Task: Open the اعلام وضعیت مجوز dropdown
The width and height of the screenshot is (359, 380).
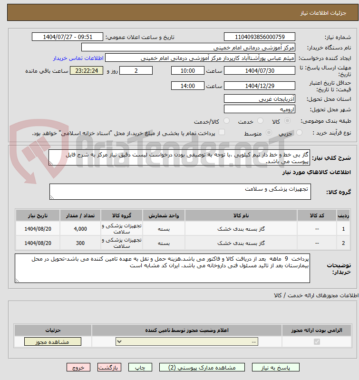Action: [x=187, y=341]
